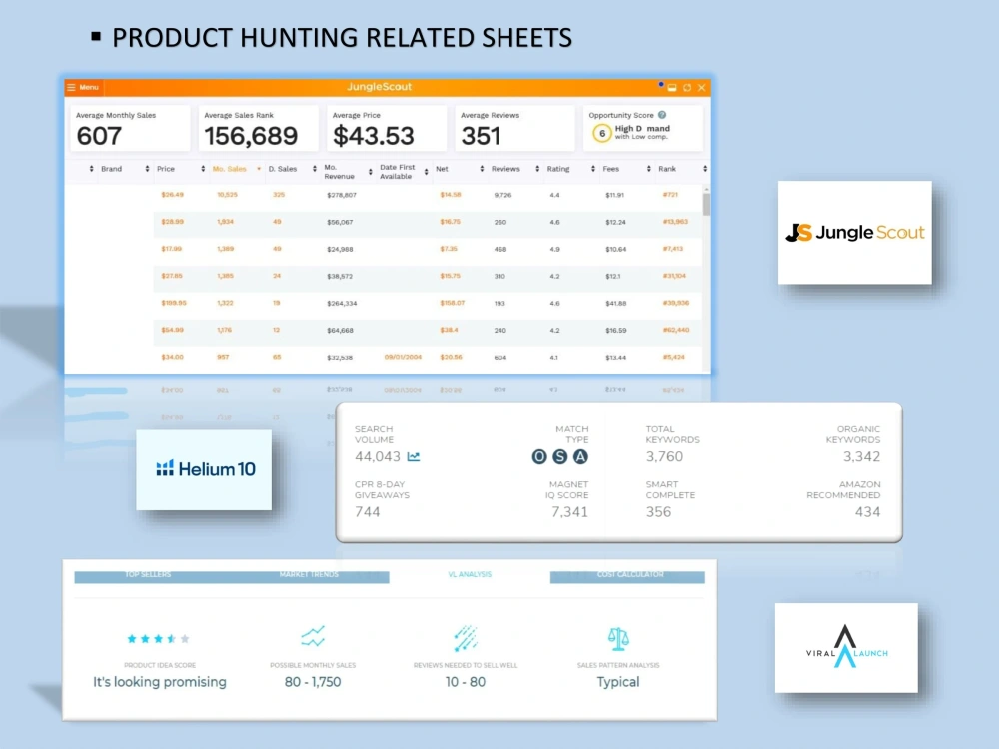
Task: Click the 9,726 reviews cell
Action: (x=501, y=195)
